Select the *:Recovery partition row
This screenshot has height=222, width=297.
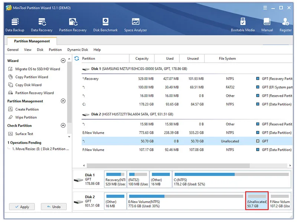point(187,79)
